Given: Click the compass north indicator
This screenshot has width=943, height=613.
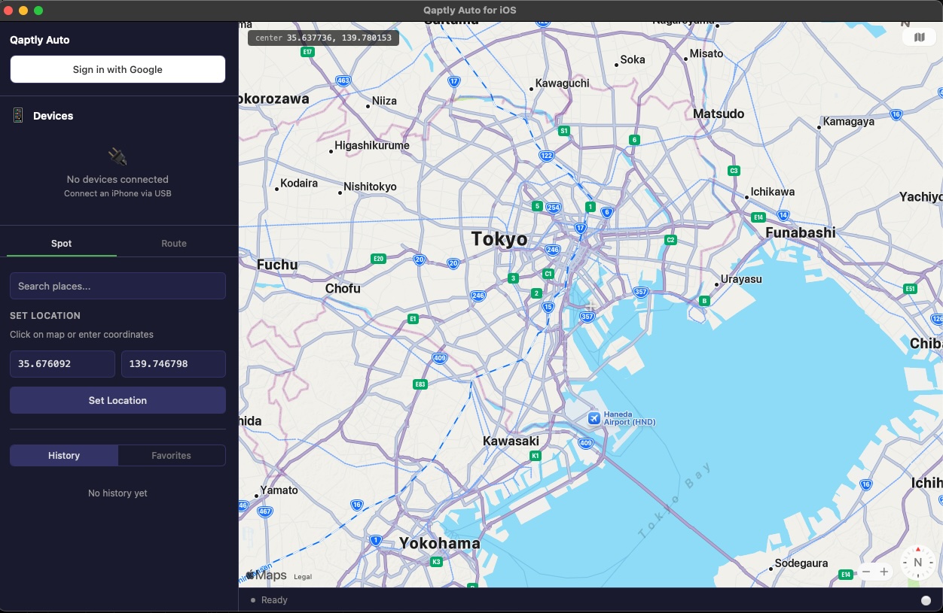Looking at the screenshot, I should tap(917, 562).
